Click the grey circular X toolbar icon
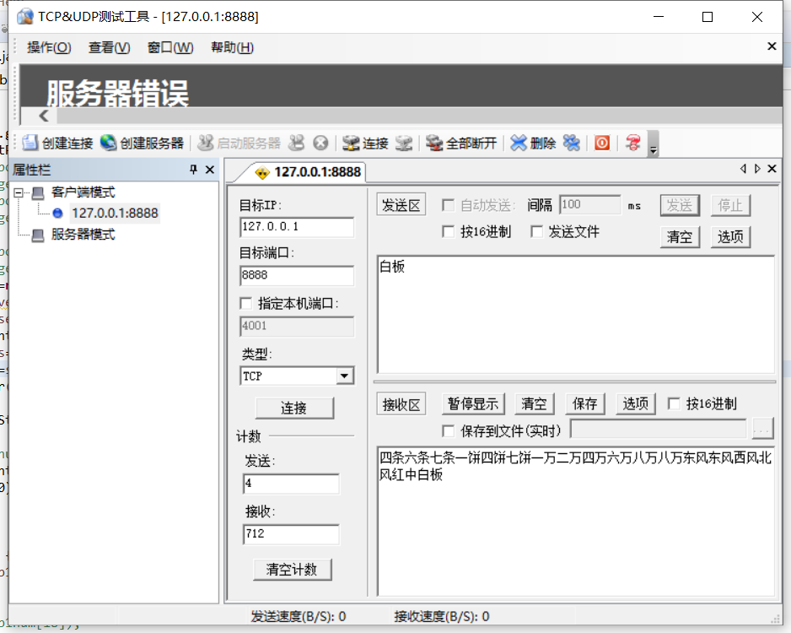This screenshot has width=791, height=633. [x=320, y=143]
